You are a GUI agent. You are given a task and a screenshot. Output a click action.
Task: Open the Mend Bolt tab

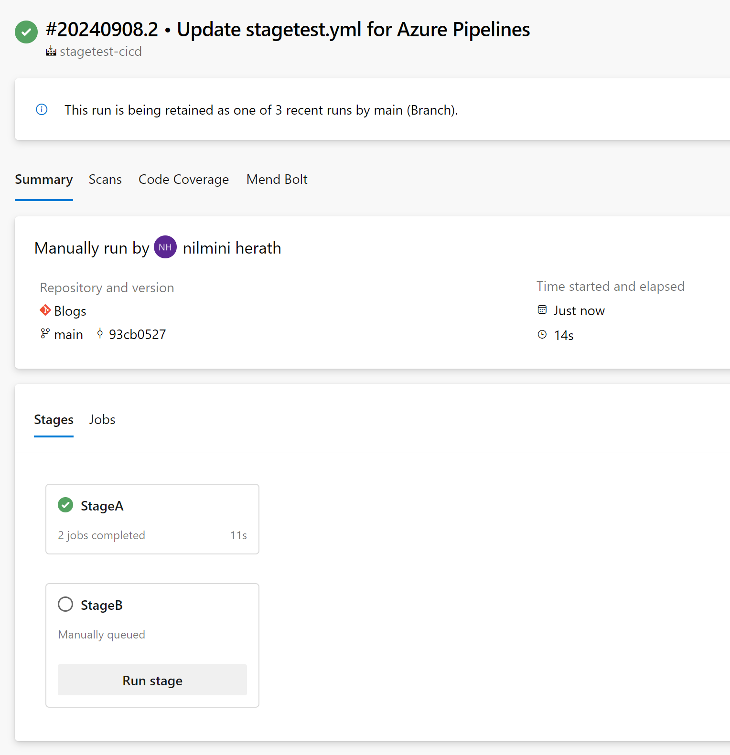277,180
